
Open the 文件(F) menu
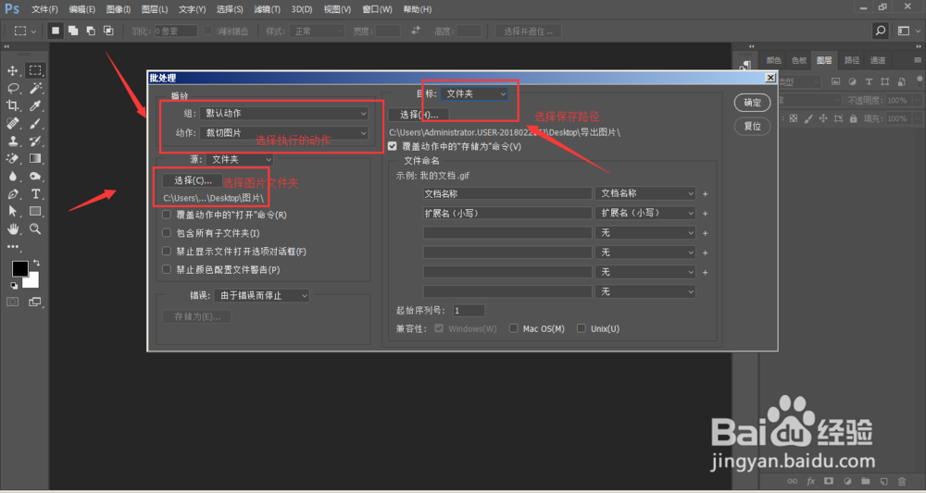point(44,9)
